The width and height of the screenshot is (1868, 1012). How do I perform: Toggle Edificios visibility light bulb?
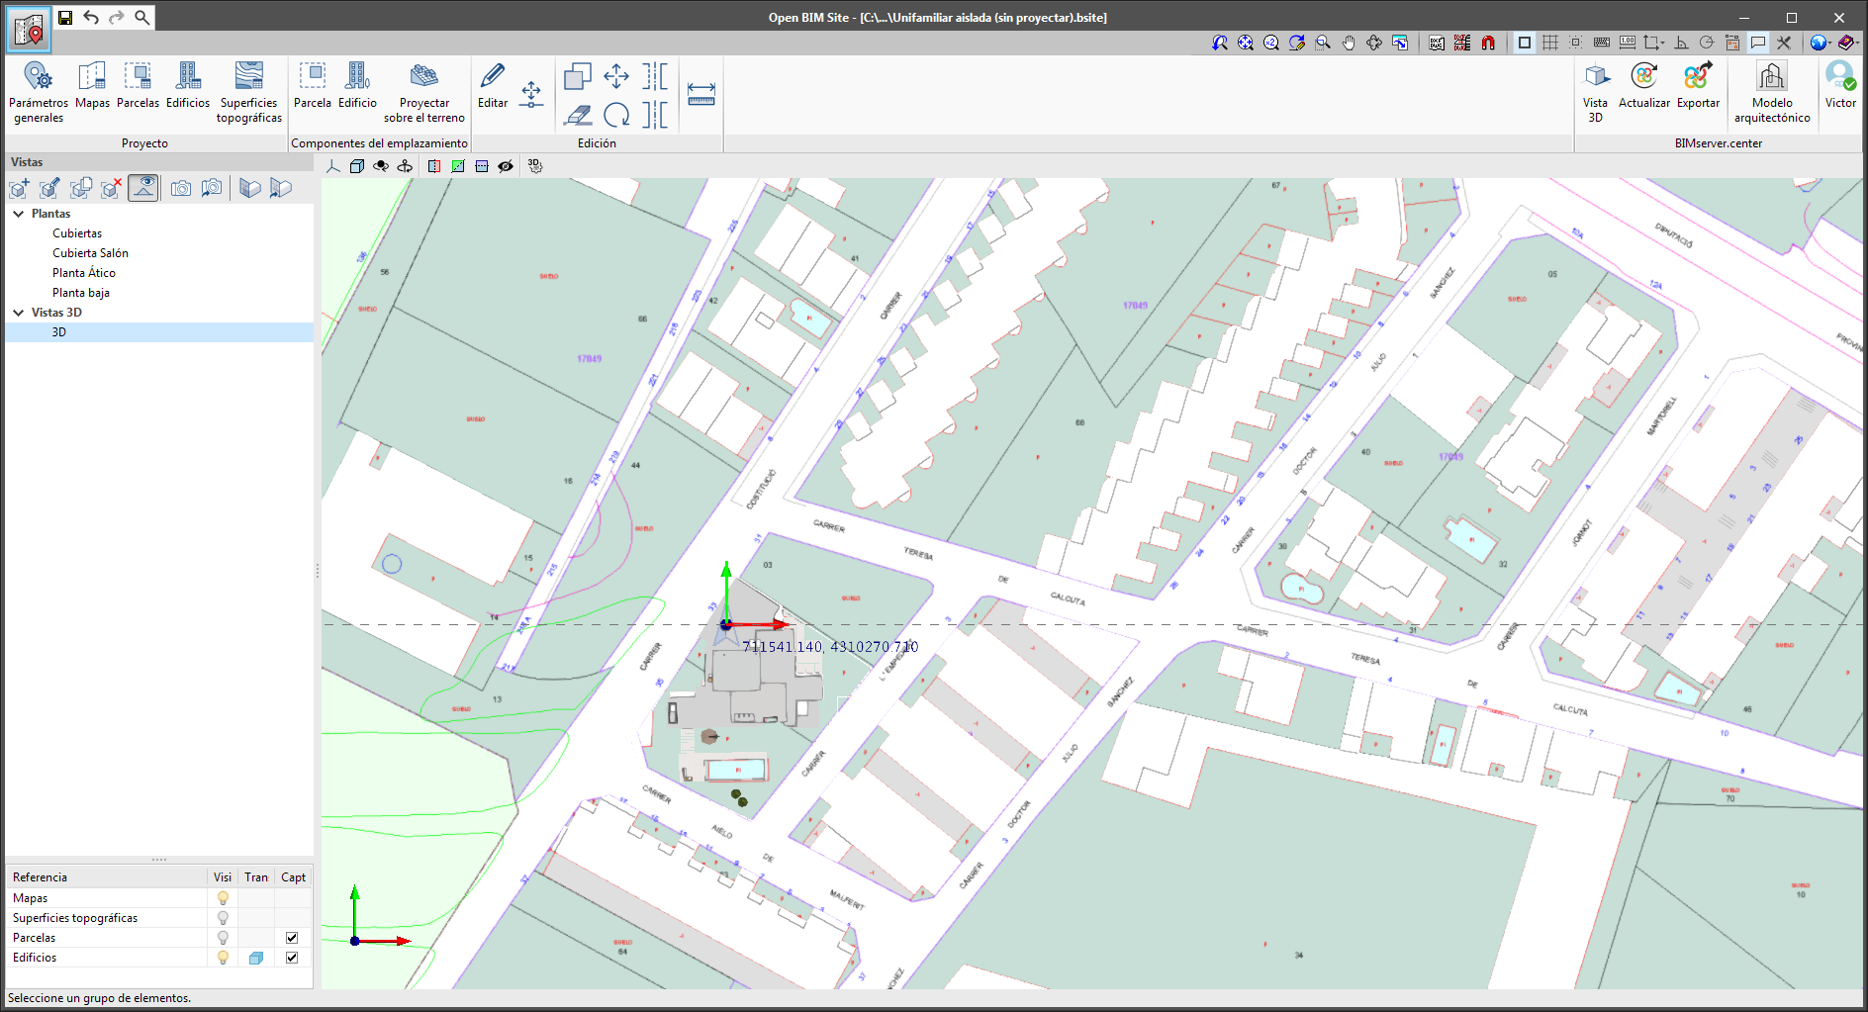(223, 958)
